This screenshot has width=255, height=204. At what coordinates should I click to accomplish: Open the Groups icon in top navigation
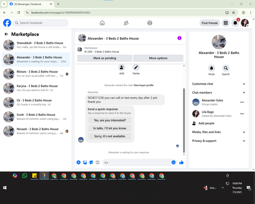(x=150, y=23)
